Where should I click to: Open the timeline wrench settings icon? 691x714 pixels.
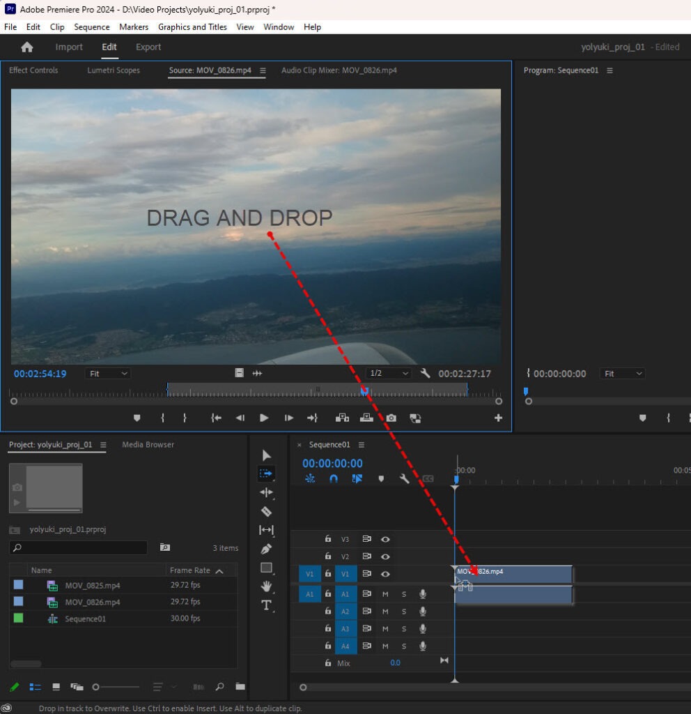click(404, 478)
